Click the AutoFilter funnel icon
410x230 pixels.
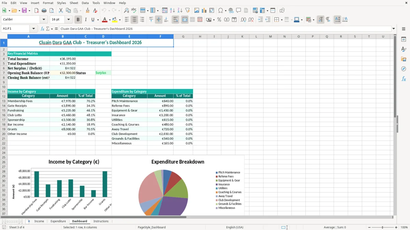pyautogui.click(x=188, y=11)
